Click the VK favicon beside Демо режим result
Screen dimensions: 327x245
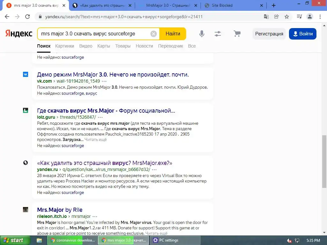26,74
